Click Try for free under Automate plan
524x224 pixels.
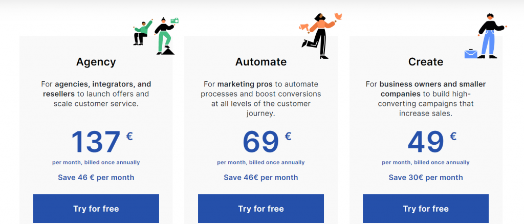point(260,209)
